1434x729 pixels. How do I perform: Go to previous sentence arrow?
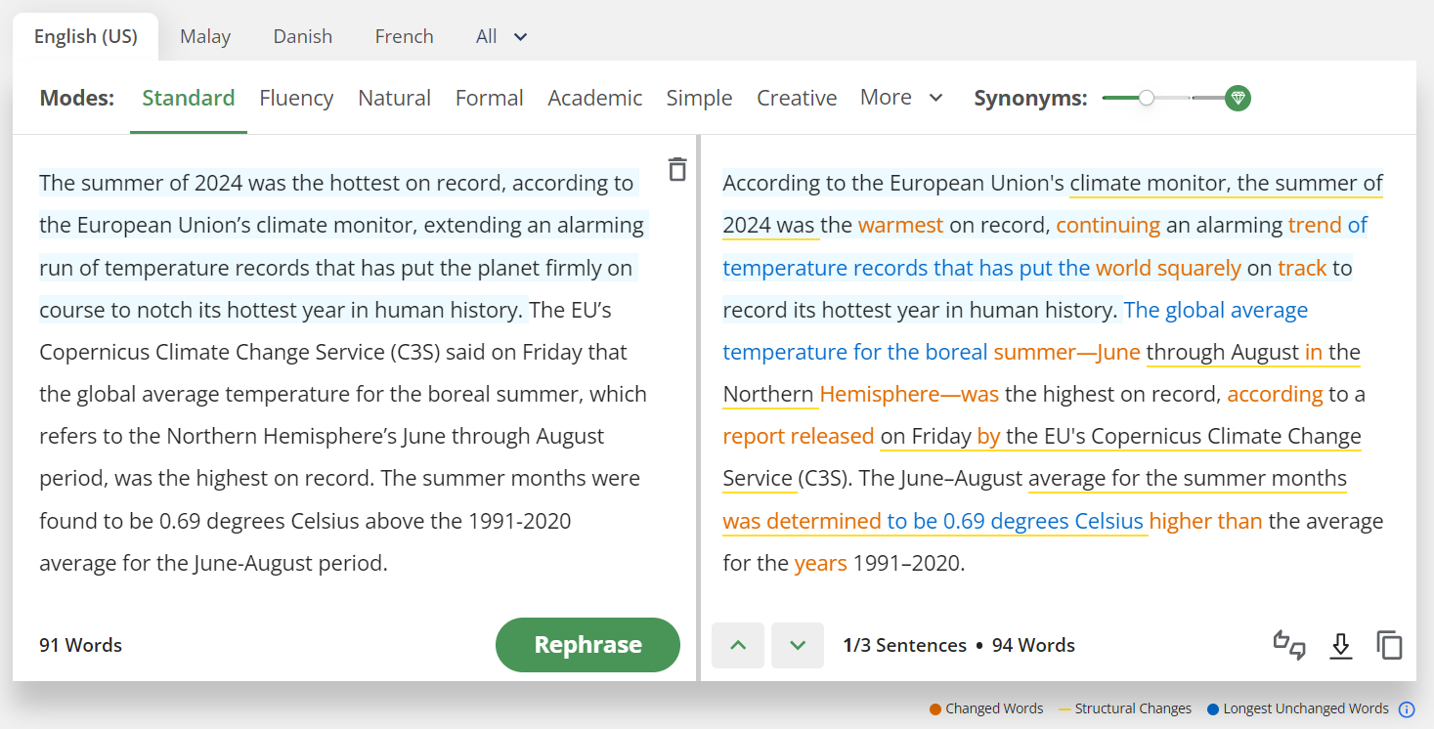(x=738, y=645)
